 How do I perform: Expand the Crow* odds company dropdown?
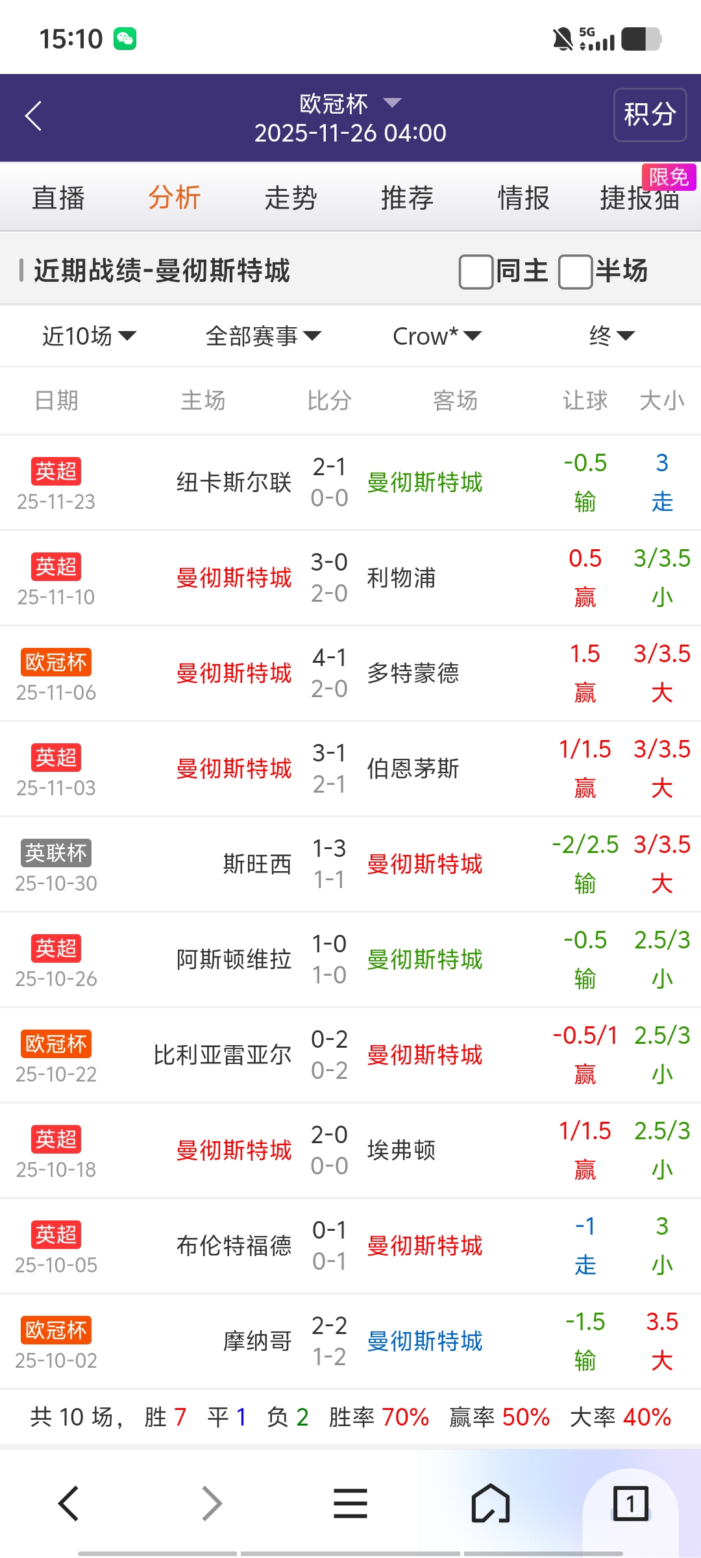coord(437,336)
